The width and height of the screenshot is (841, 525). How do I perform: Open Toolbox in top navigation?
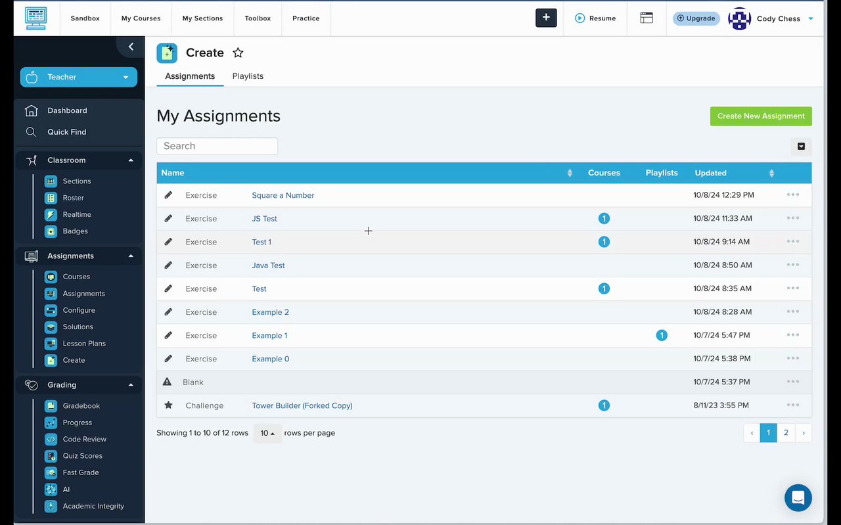point(258,18)
